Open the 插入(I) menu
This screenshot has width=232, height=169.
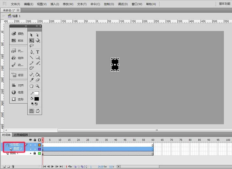(55, 4)
